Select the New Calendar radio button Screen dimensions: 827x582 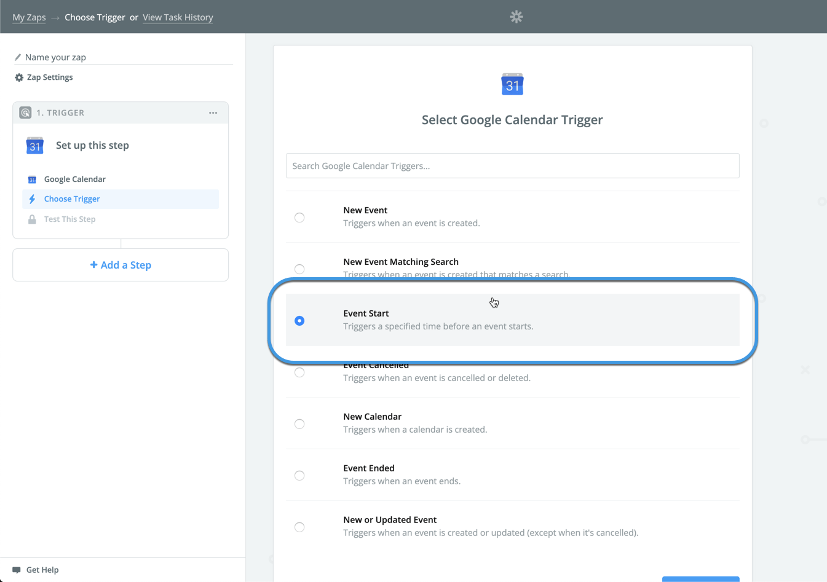coord(299,424)
